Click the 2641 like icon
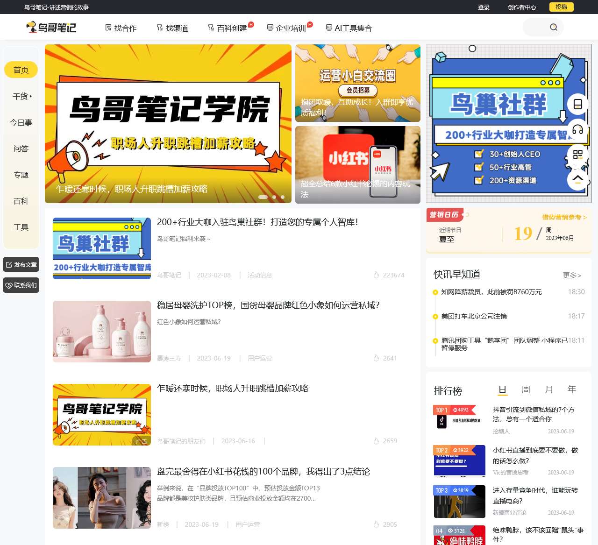 click(x=376, y=358)
